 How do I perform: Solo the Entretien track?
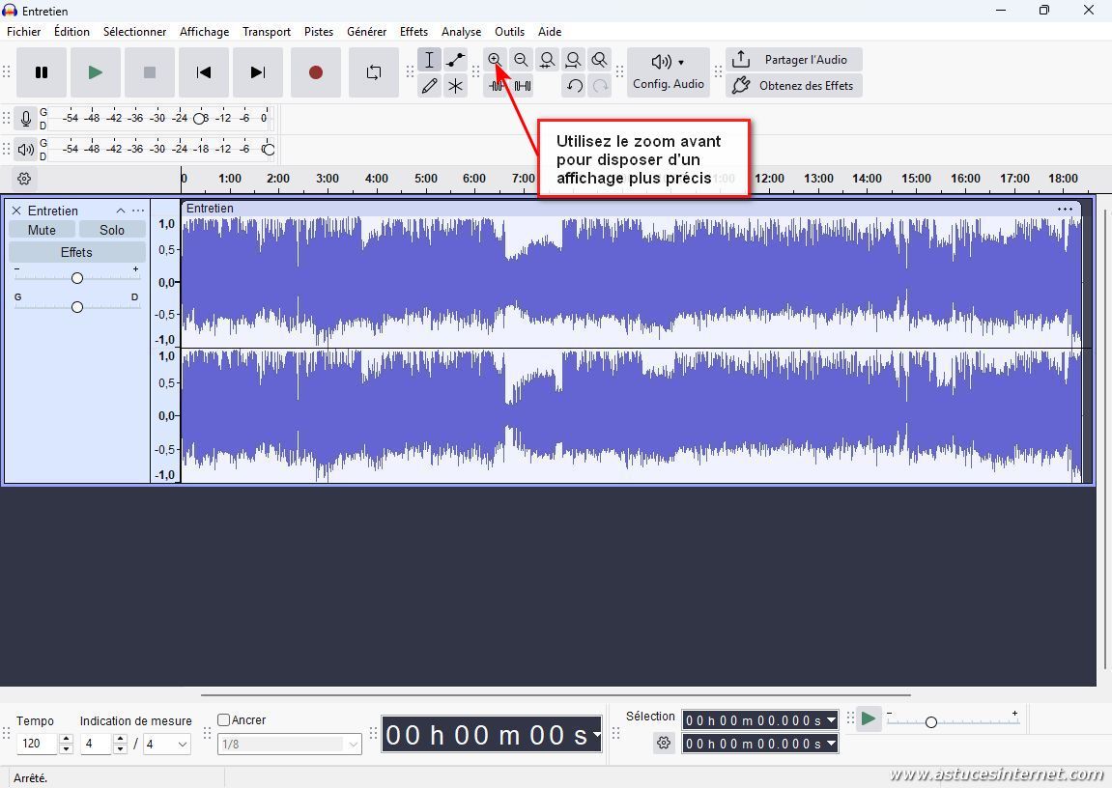pos(112,230)
